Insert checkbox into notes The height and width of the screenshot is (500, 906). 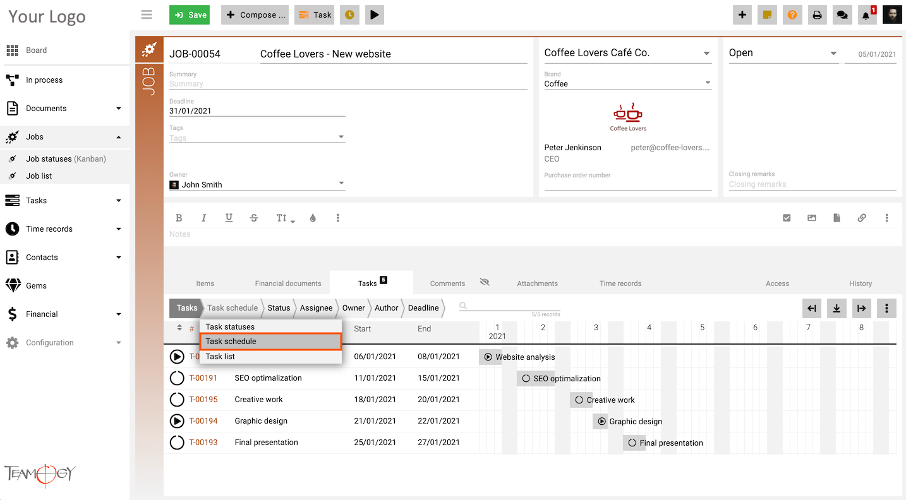(787, 218)
